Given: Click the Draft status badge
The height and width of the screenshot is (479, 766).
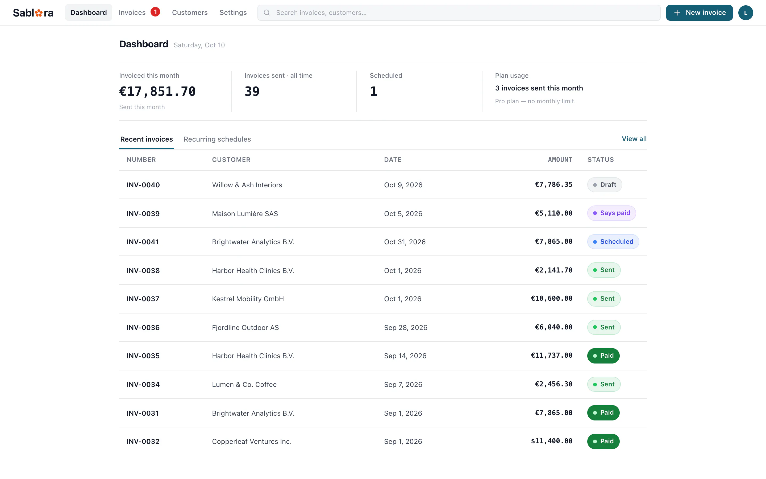Looking at the screenshot, I should click(604, 185).
